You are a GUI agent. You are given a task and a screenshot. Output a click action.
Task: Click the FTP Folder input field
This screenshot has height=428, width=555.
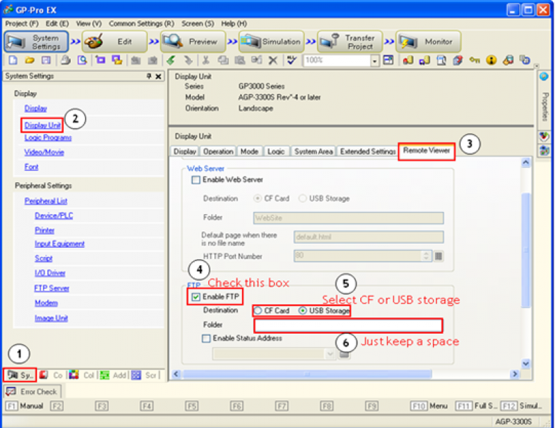click(348, 325)
